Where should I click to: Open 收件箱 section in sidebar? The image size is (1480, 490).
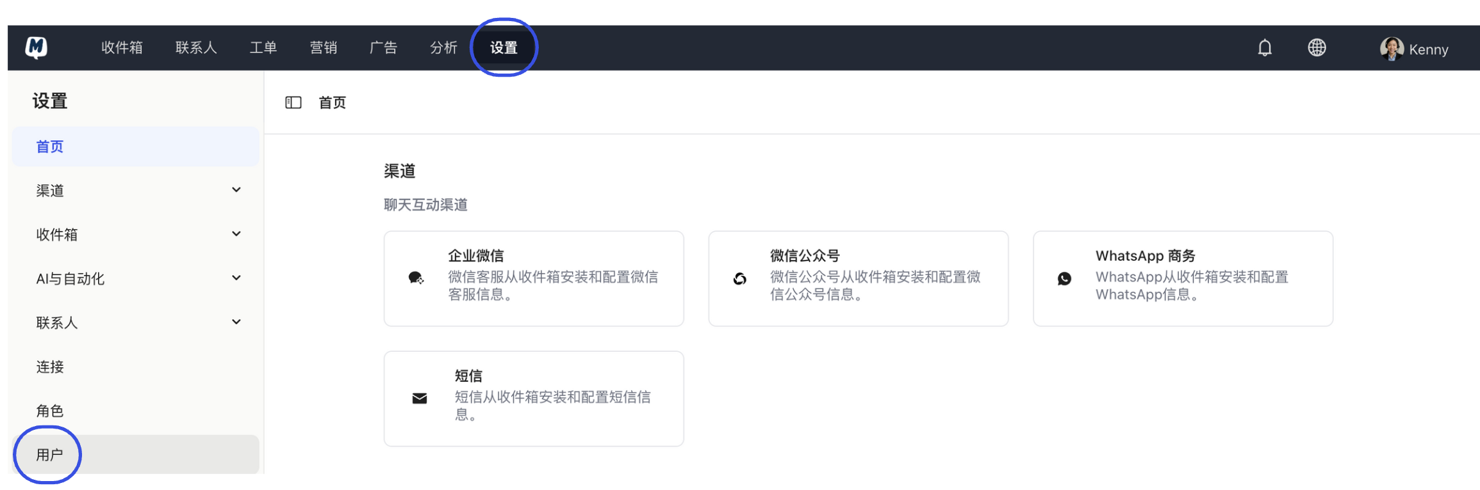[135, 235]
